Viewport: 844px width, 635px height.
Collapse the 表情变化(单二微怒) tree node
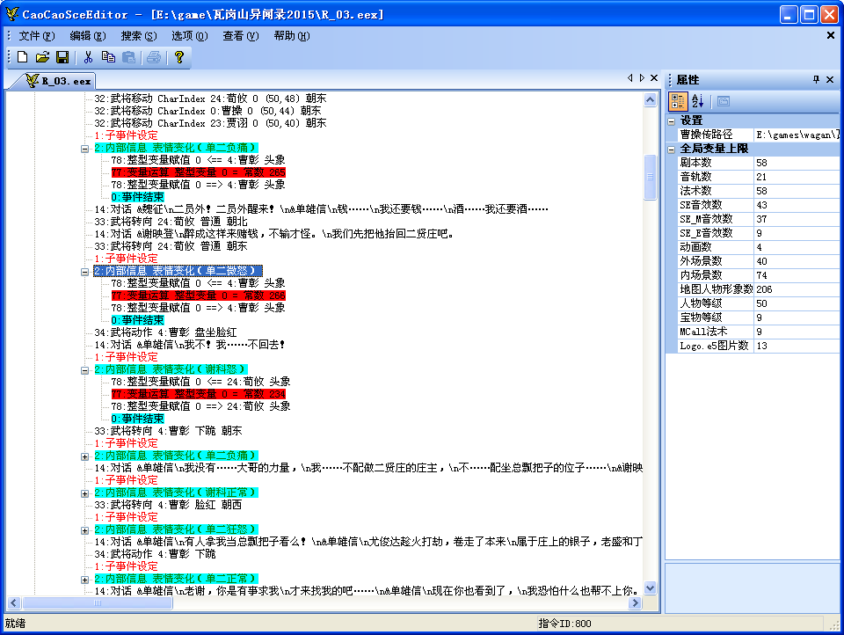pyautogui.click(x=85, y=271)
